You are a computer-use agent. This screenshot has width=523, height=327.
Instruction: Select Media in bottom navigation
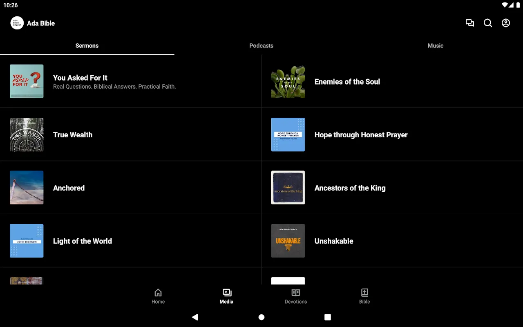[x=226, y=296]
